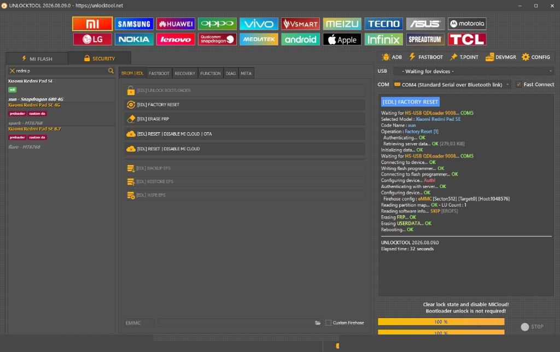
Task: Run [EDL] RESET | DISABLE MI CLOUD (no OTA)
Action: tap(244, 149)
